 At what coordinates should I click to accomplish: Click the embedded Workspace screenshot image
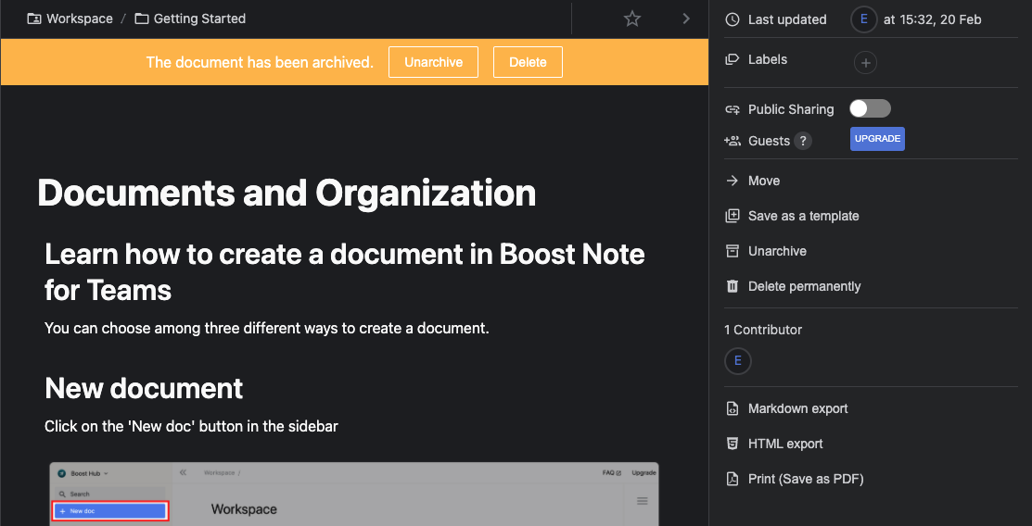click(x=354, y=494)
